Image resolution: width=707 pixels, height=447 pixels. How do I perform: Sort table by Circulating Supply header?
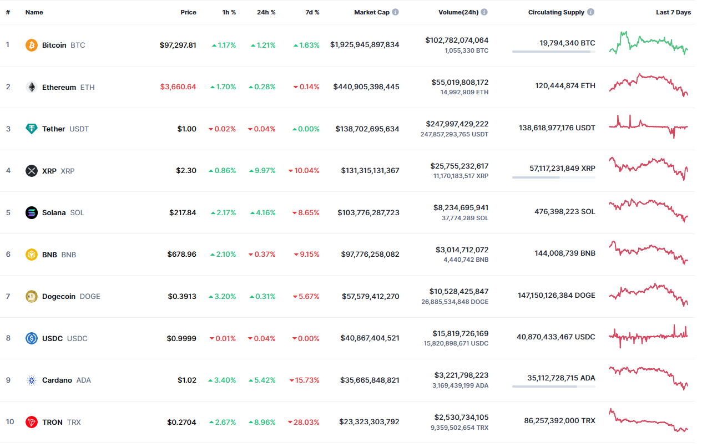tap(556, 12)
